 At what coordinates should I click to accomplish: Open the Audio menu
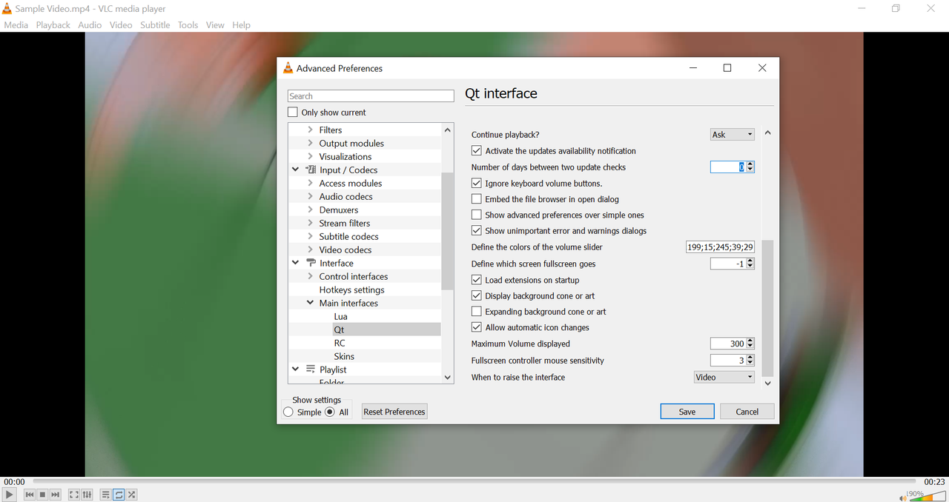(90, 25)
